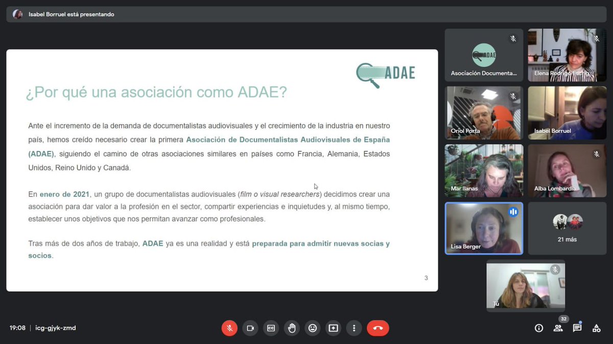Open the emoji reactions button

313,328
